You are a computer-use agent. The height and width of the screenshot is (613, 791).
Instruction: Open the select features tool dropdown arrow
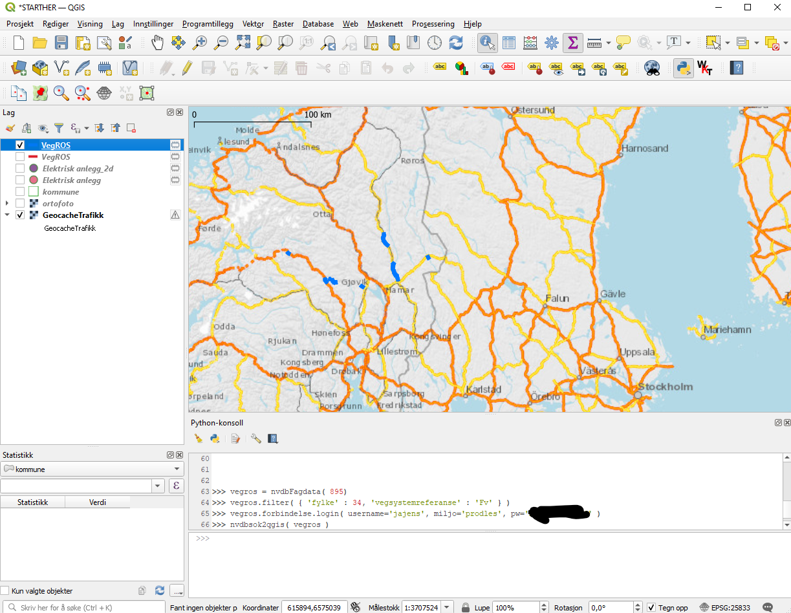[728, 43]
